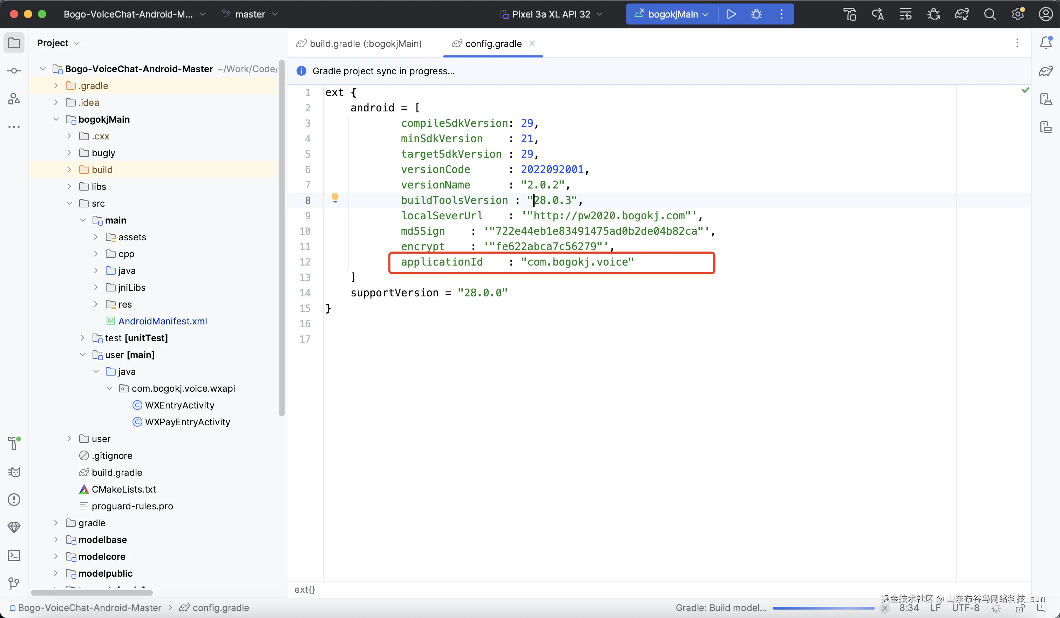Open the Commit tool window icon

pyautogui.click(x=14, y=71)
